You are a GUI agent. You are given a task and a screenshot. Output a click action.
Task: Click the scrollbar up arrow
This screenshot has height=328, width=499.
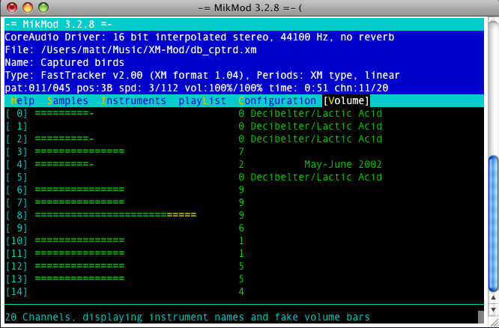click(493, 298)
